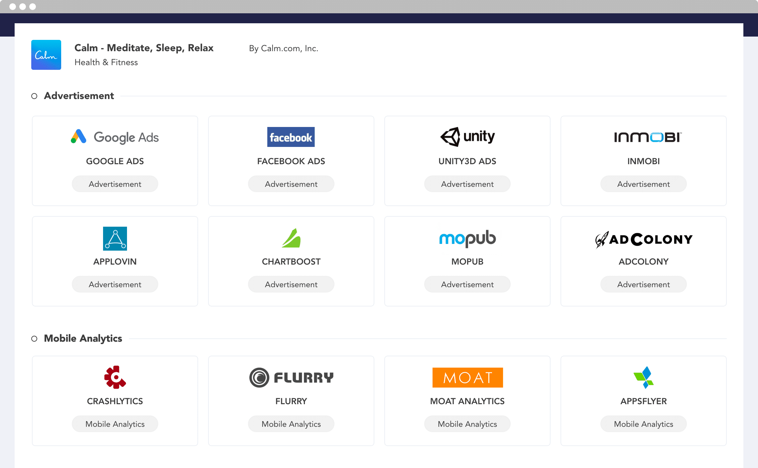Click the Facebook logo

point(291,137)
